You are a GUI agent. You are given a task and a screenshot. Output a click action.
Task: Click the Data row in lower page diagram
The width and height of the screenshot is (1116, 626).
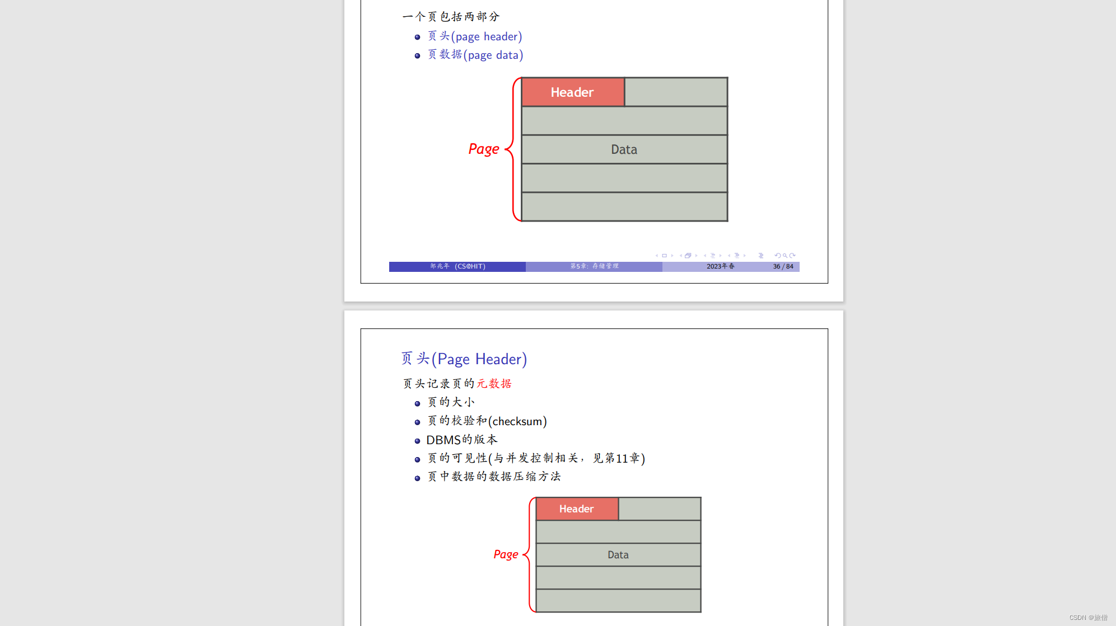(x=618, y=555)
